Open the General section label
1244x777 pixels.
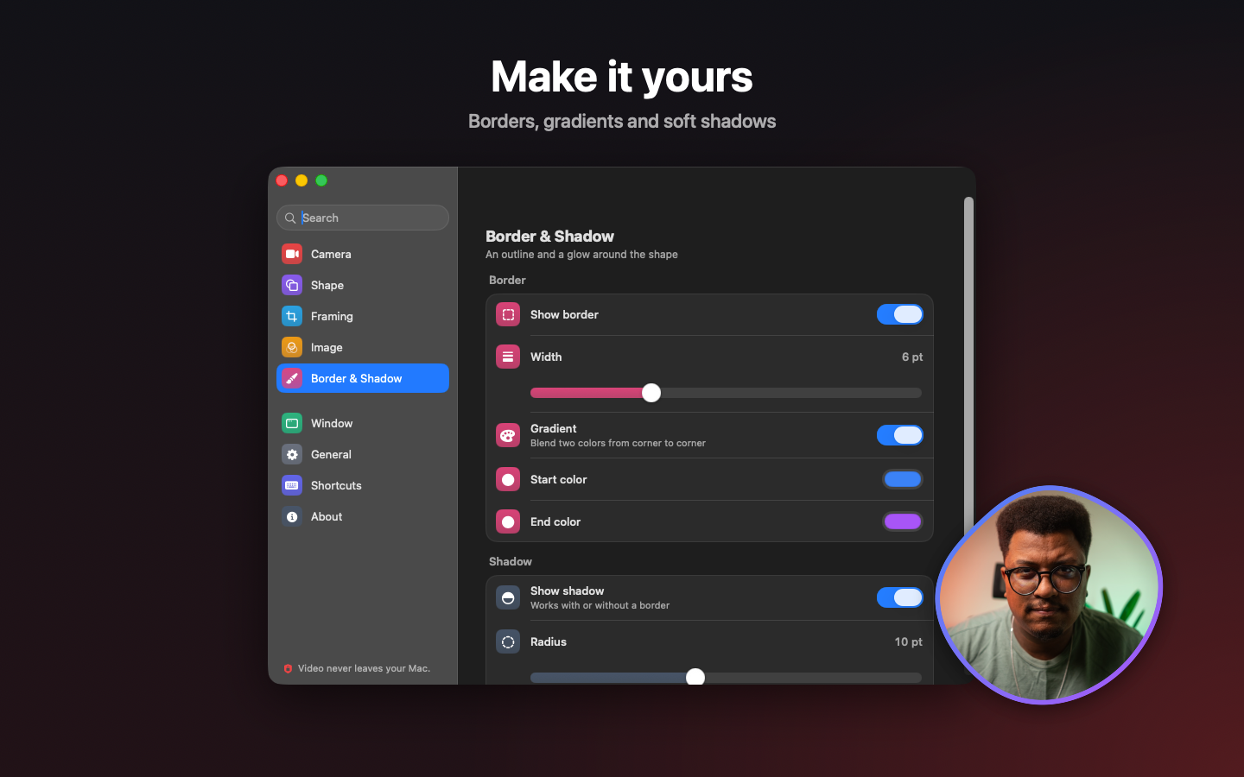[x=331, y=454]
